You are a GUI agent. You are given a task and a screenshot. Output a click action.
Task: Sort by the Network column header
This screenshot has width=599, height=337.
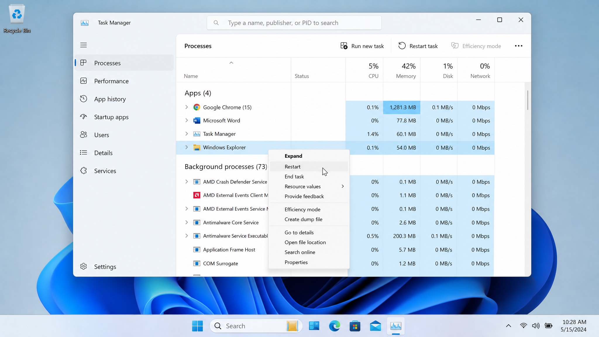(x=476, y=70)
